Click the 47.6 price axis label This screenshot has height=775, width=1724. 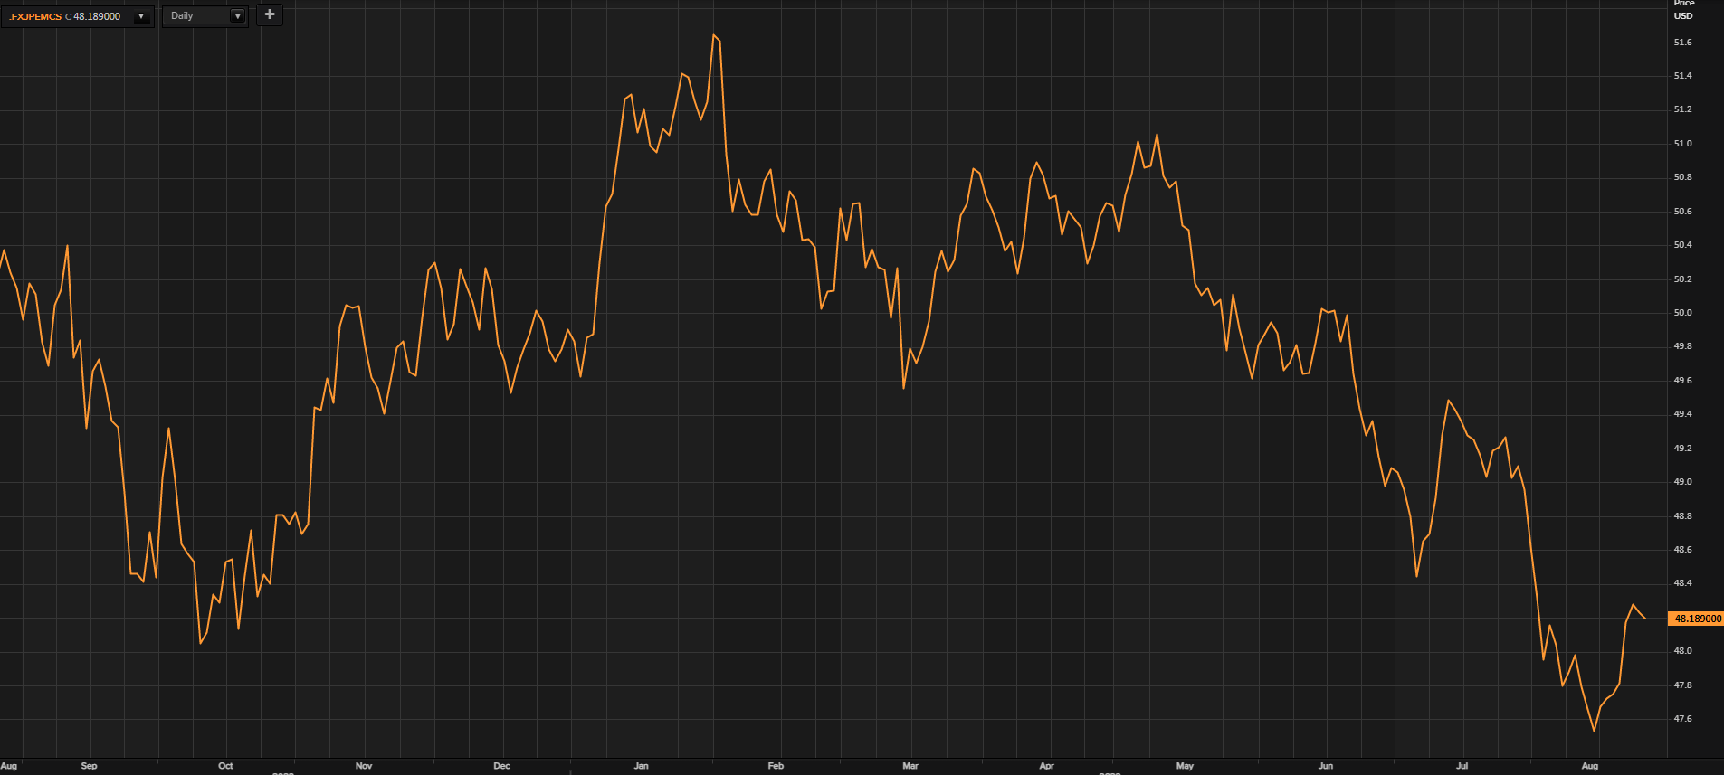point(1682,719)
